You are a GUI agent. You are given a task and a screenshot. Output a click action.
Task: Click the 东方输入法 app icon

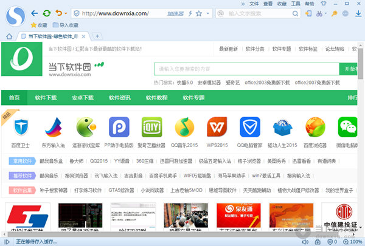tap(54, 127)
